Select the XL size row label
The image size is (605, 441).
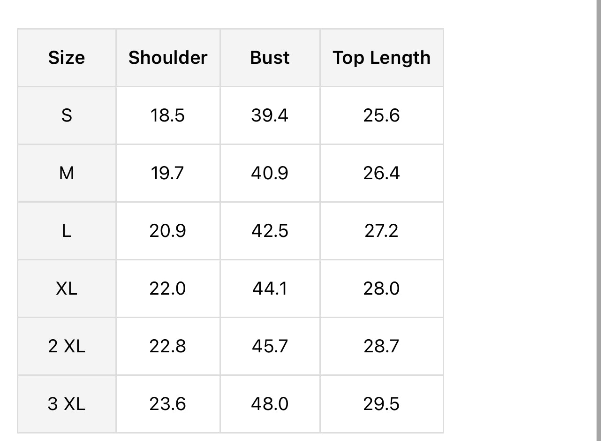pos(67,288)
